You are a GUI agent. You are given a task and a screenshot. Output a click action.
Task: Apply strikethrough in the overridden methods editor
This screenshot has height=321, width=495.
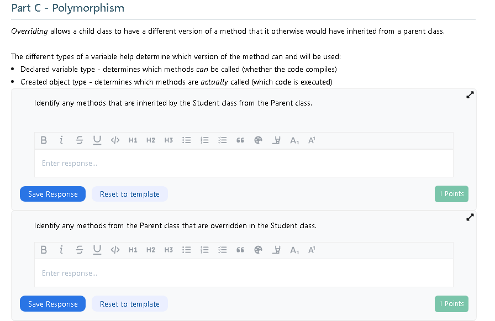[x=79, y=250]
